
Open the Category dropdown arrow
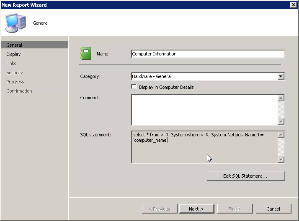[281, 76]
